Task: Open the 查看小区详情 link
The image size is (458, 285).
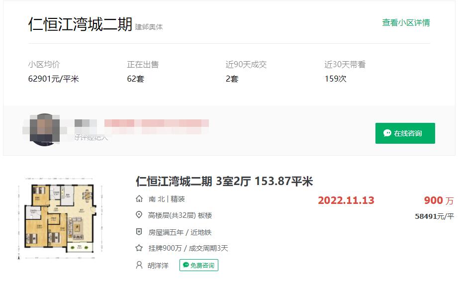Action: 406,23
